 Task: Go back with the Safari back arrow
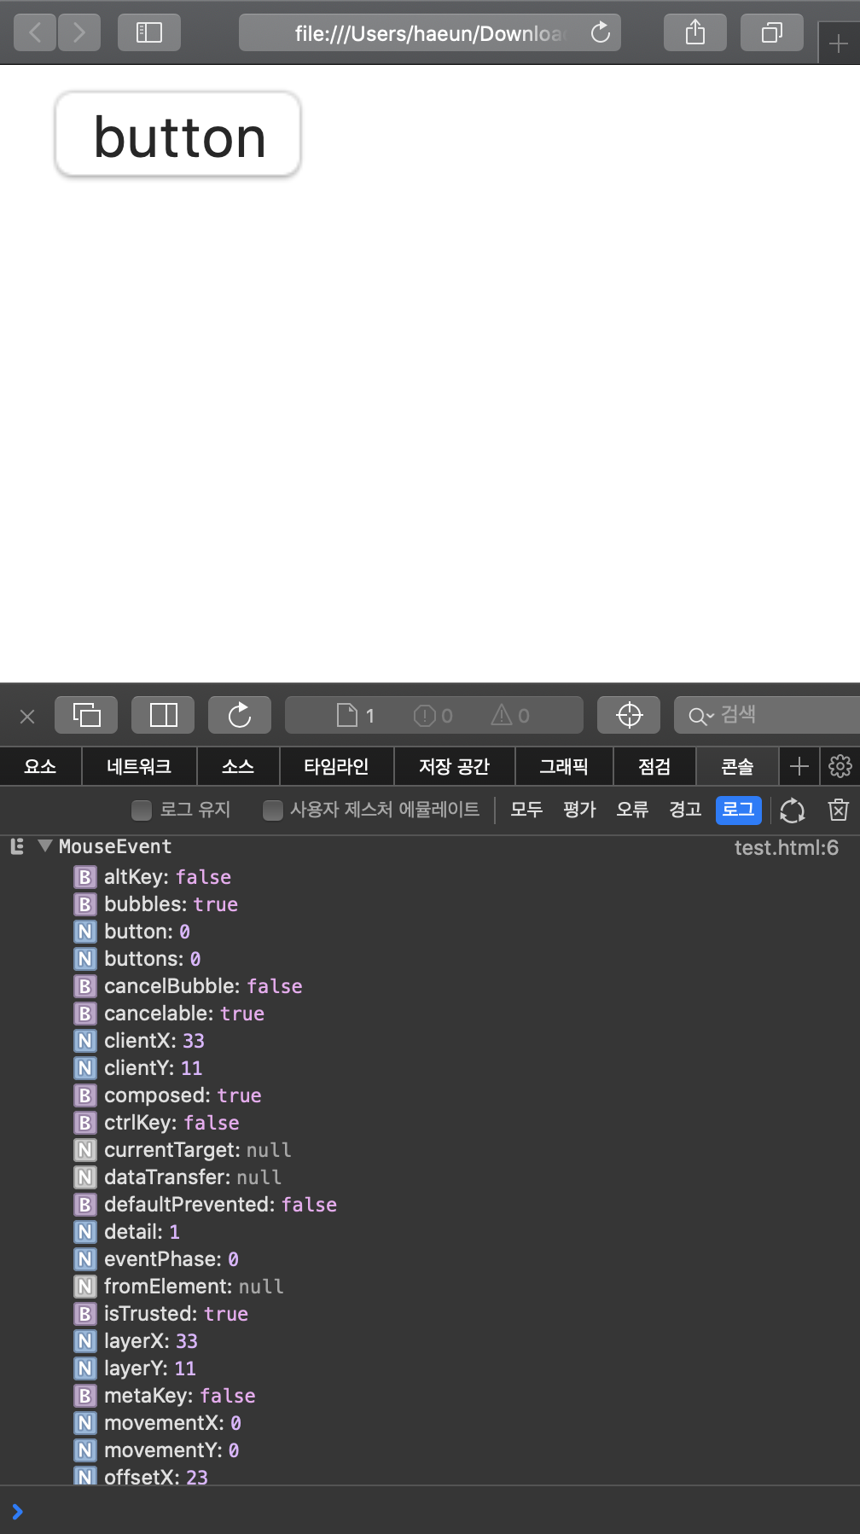click(35, 32)
